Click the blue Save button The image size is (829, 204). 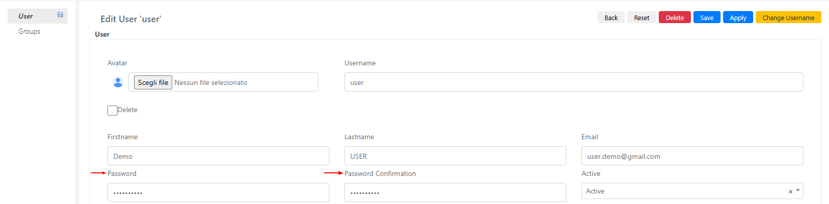click(707, 18)
